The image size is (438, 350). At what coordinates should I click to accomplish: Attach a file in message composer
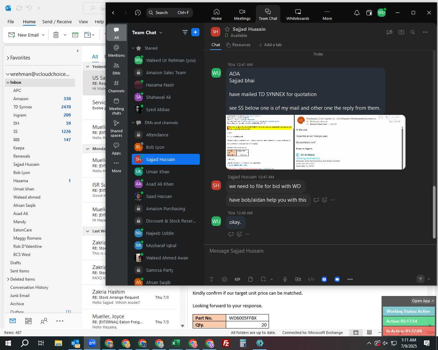click(x=250, y=279)
